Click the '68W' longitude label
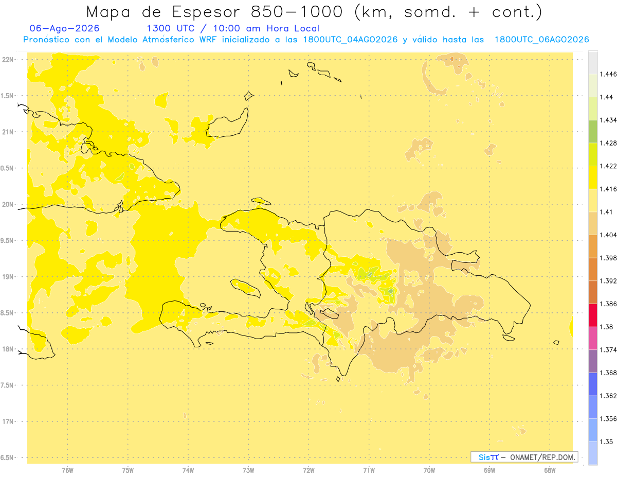Screen dimensions: 617x477 pos(550,470)
